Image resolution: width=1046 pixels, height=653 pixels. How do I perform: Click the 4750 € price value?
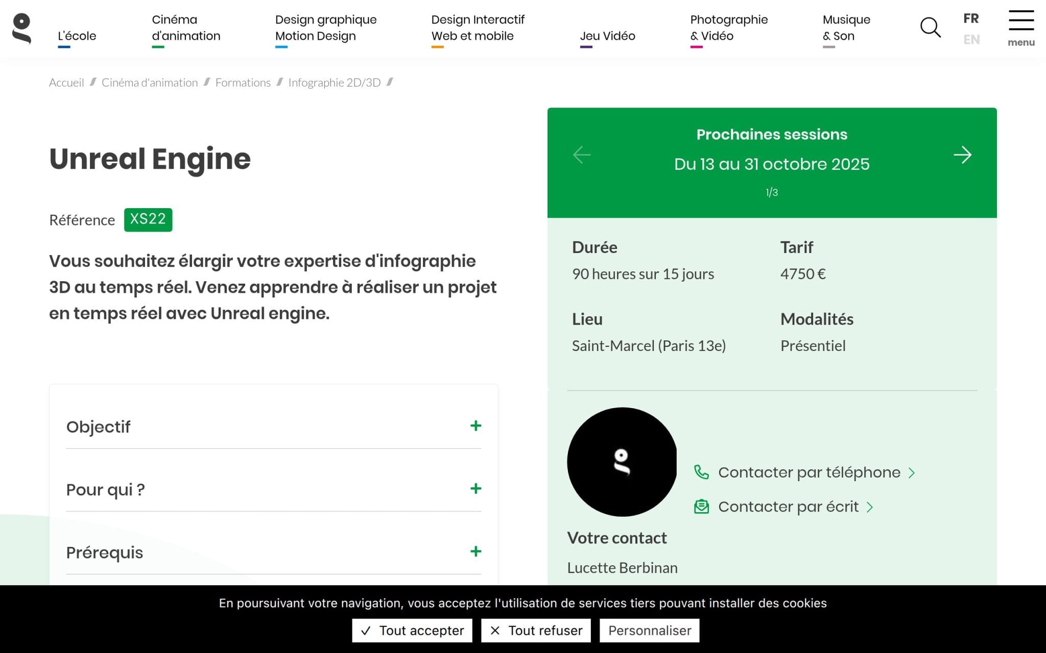pos(803,274)
